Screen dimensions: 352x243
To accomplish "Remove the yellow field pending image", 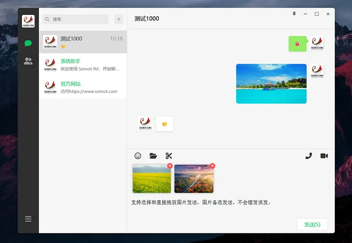I will pyautogui.click(x=170, y=166).
